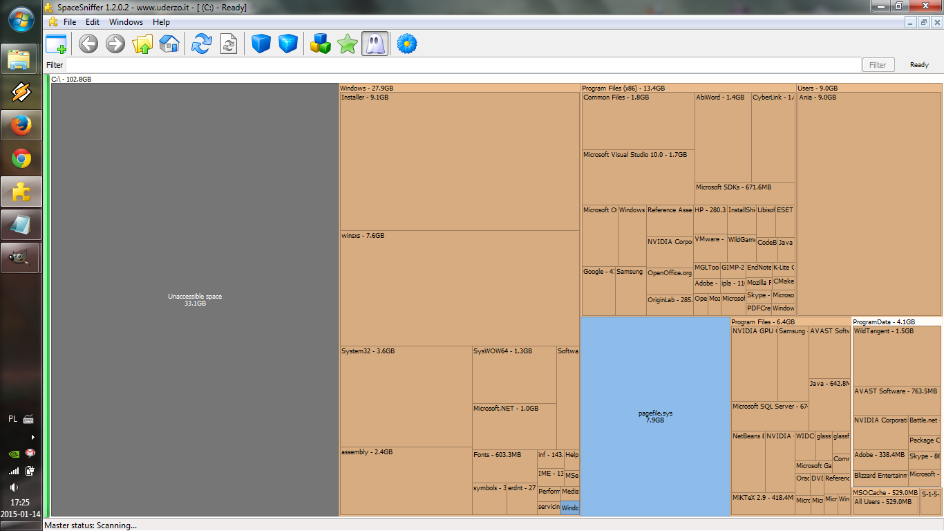The width and height of the screenshot is (944, 531).
Task: Open the NVIDIA tray icon
Action: pyautogui.click(x=13, y=454)
